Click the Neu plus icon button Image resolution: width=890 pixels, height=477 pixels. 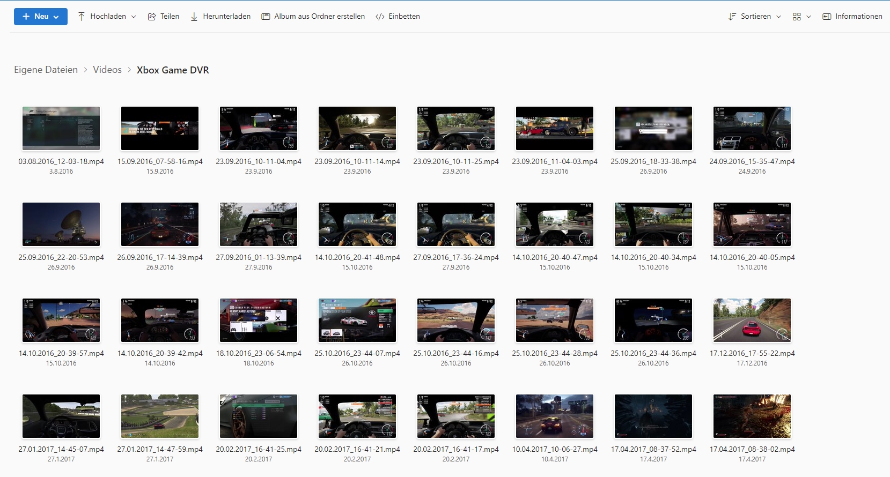click(26, 17)
